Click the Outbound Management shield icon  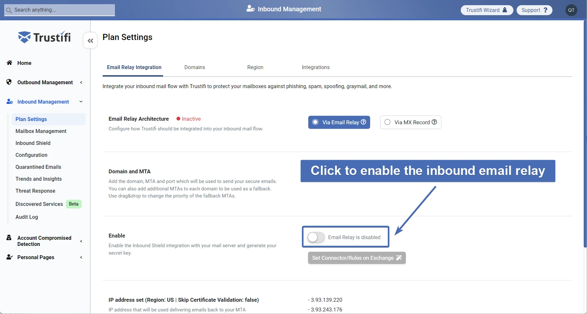(x=9, y=82)
